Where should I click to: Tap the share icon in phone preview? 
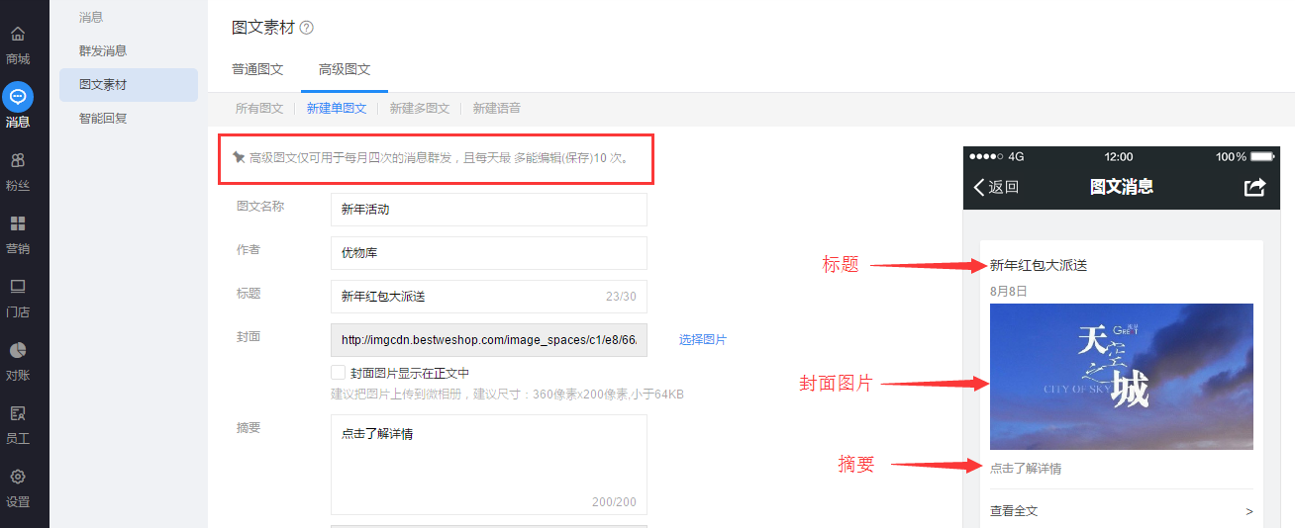(1254, 187)
